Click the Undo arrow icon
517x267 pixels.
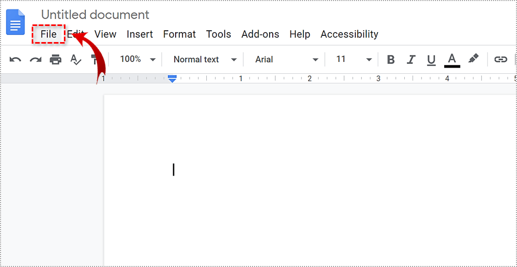[x=16, y=60]
